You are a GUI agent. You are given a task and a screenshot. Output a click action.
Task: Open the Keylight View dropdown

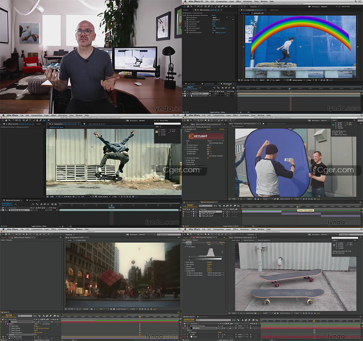[215, 141]
